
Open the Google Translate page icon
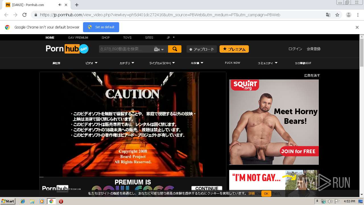point(328,15)
